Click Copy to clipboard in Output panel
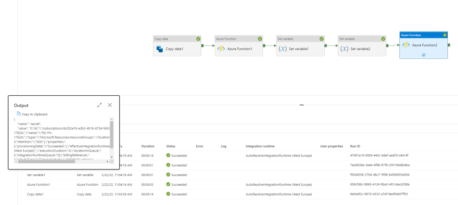The width and height of the screenshot is (458, 205). tap(31, 114)
